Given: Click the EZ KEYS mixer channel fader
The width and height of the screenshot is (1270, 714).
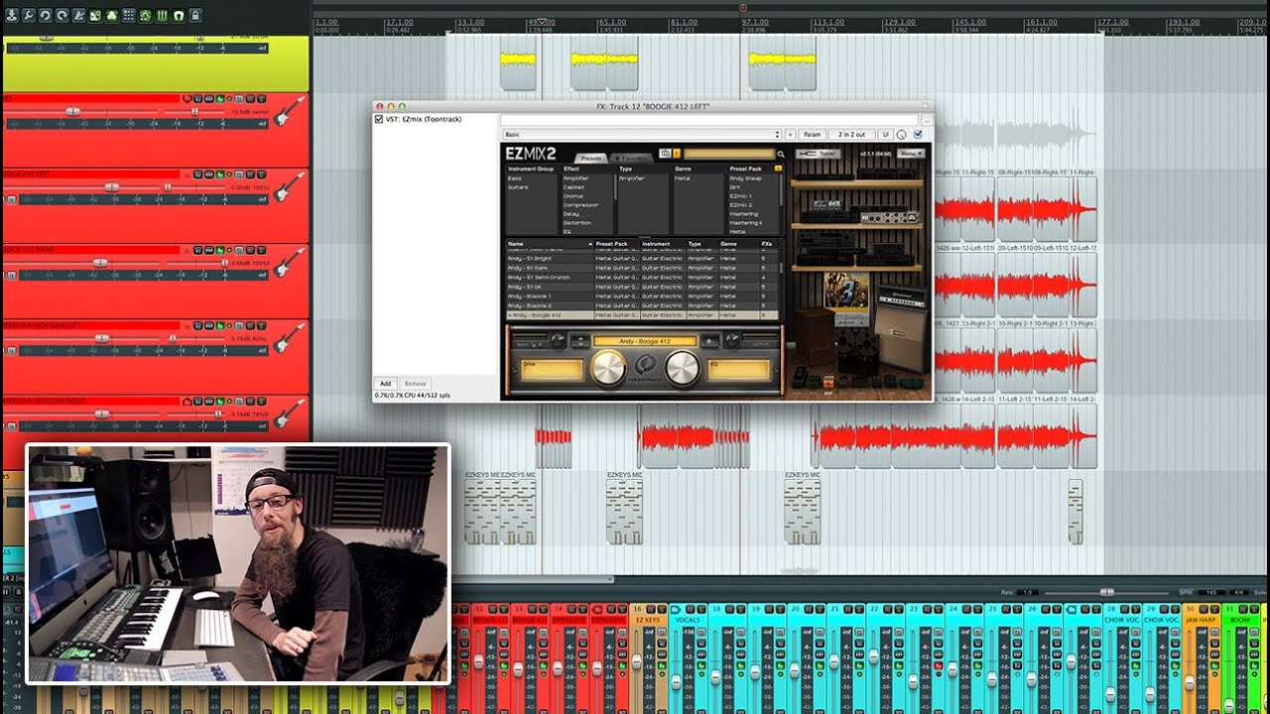Looking at the screenshot, I should [x=636, y=661].
